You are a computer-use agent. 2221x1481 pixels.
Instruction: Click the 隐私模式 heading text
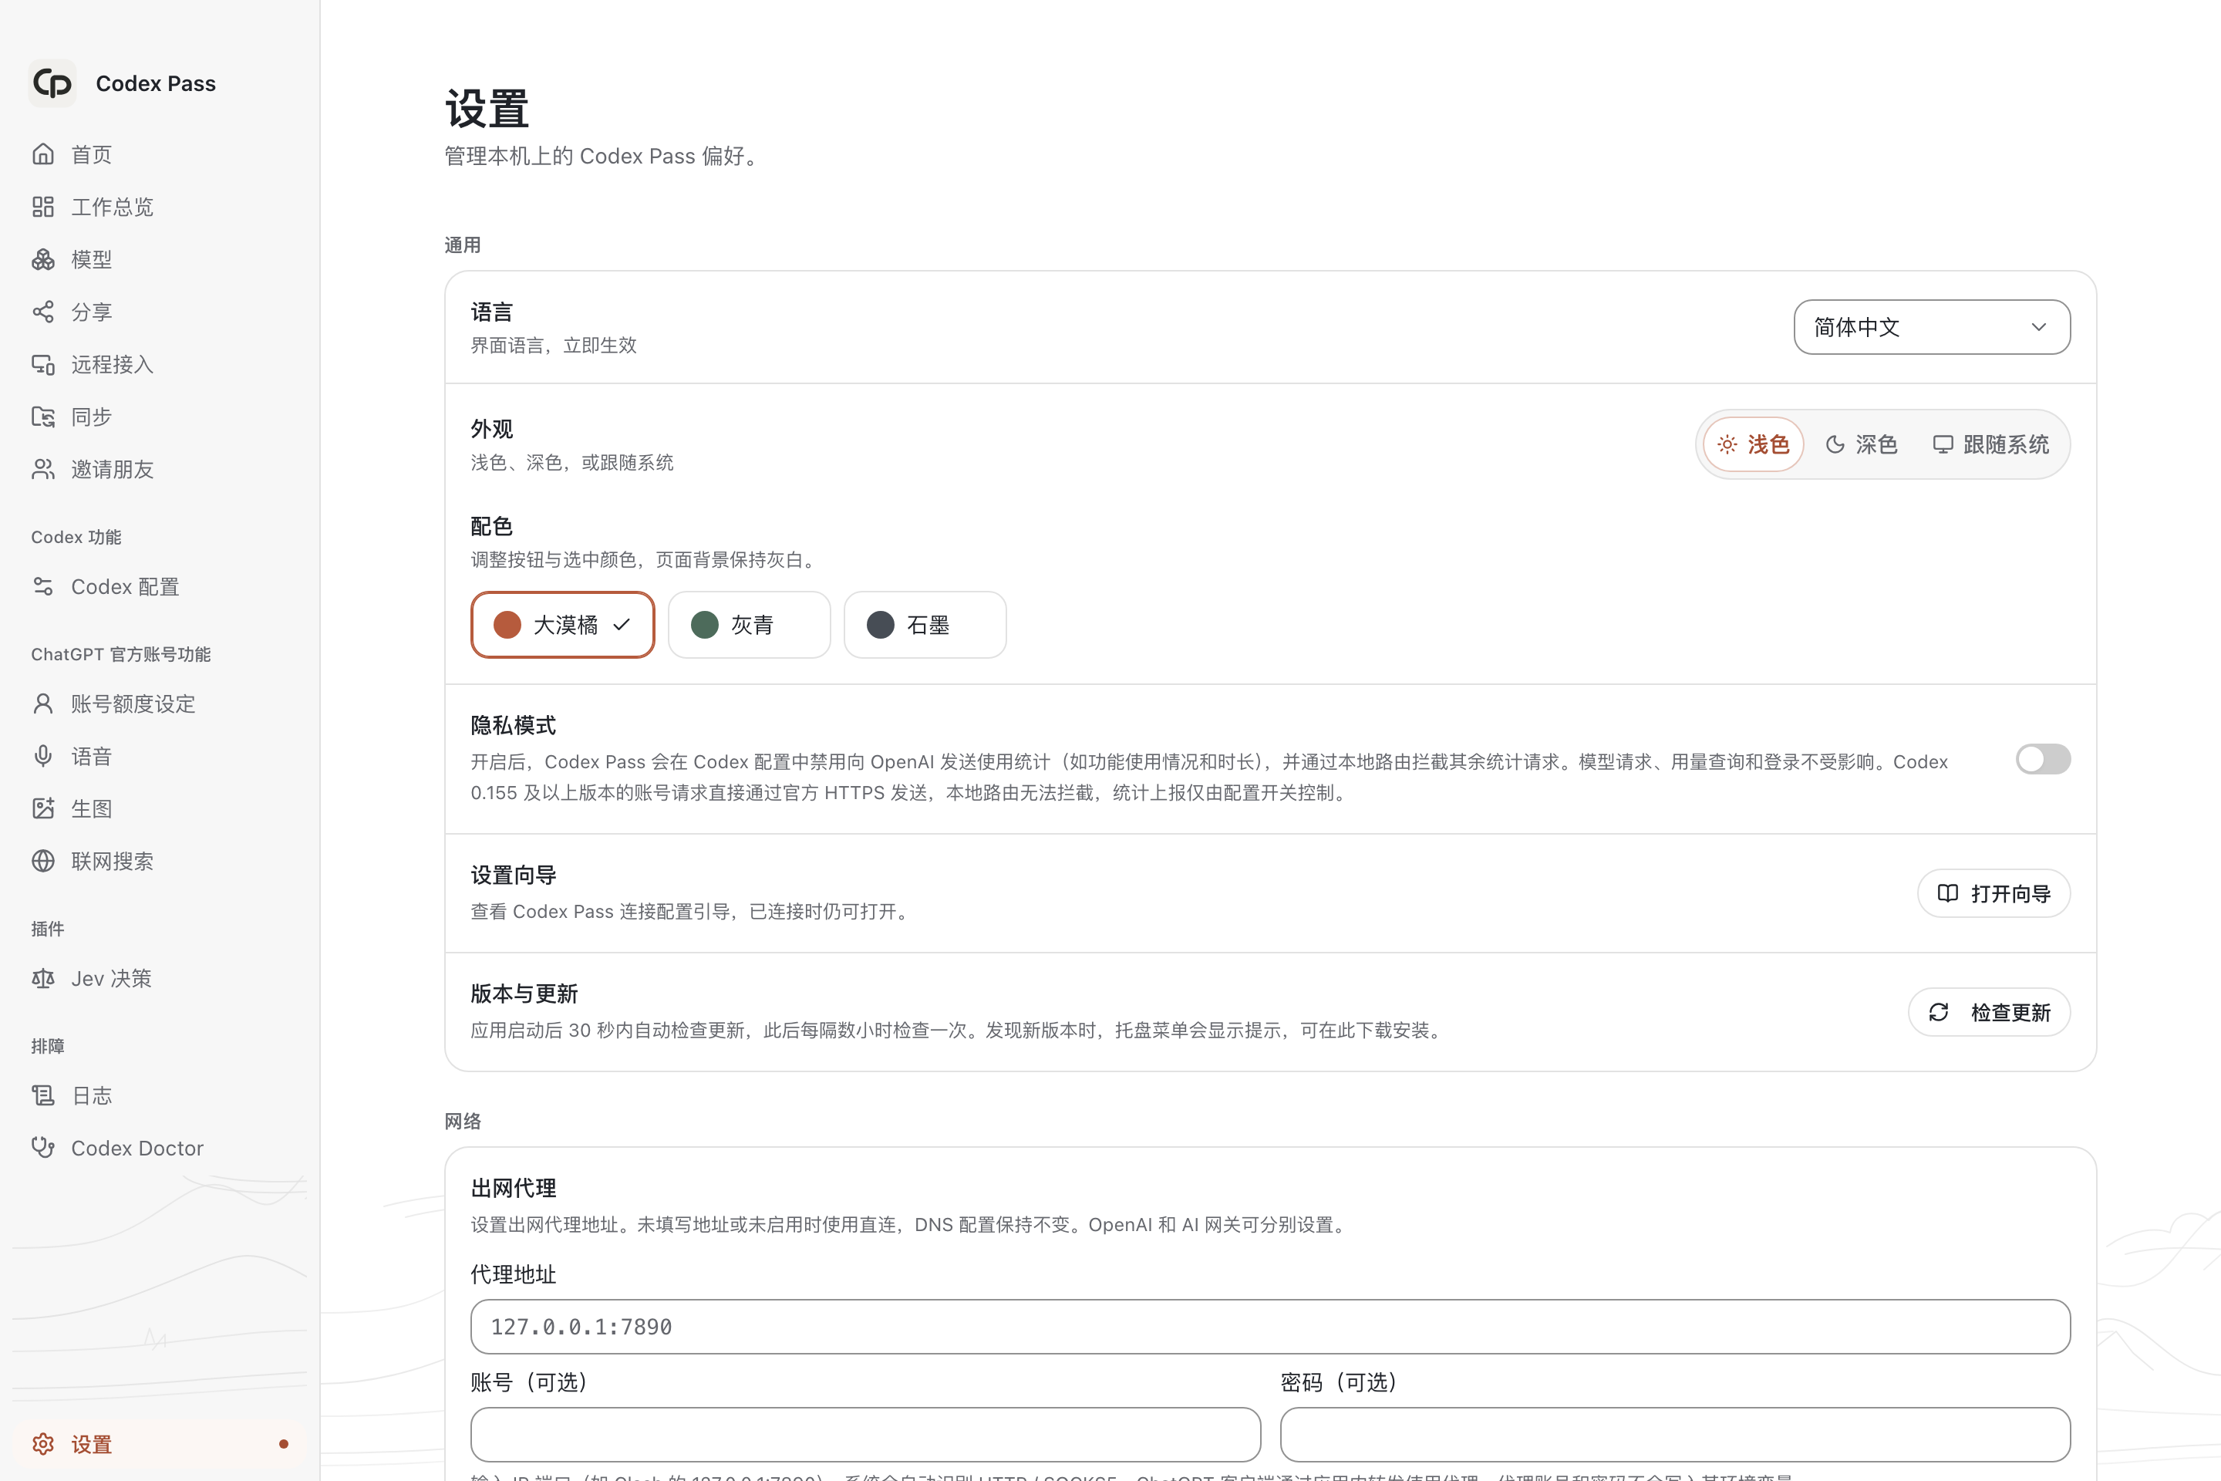click(x=514, y=725)
